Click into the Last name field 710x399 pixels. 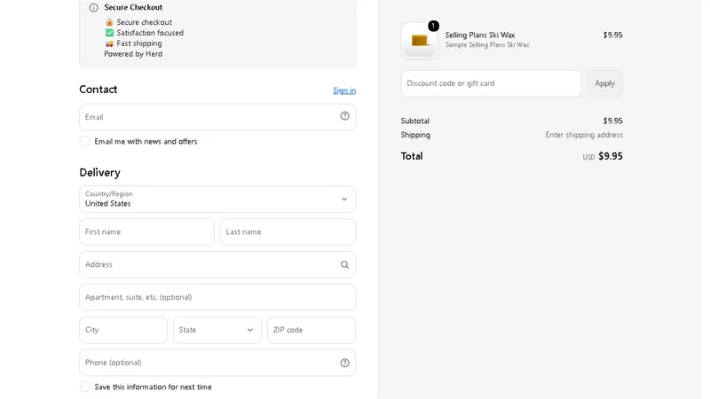288,231
